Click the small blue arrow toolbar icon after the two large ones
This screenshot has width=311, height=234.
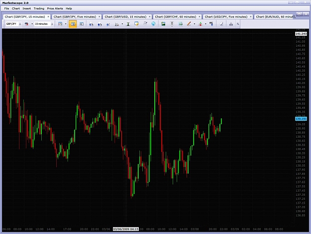pos(108,24)
